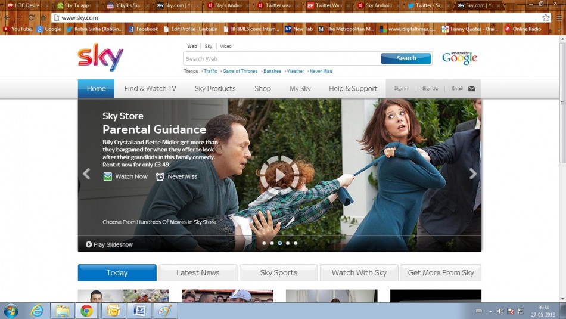Select the second slideshow dot

pos(272,243)
